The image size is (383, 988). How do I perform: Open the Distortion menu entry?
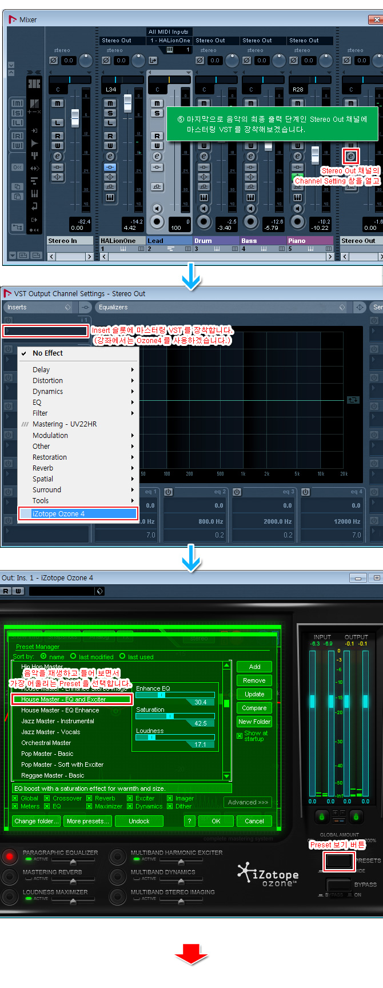click(x=77, y=381)
